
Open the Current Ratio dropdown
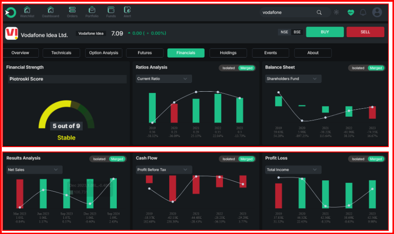164,79
